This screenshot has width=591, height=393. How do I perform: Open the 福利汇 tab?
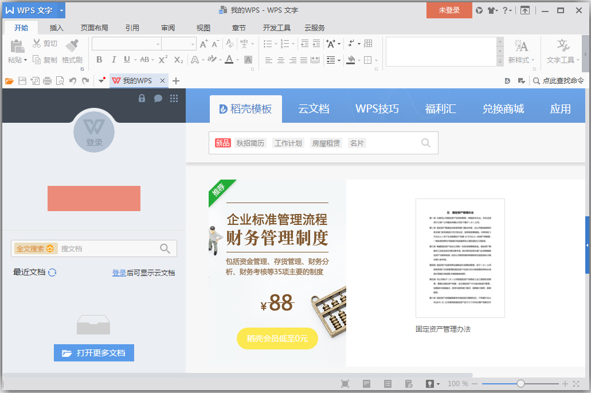coord(441,109)
